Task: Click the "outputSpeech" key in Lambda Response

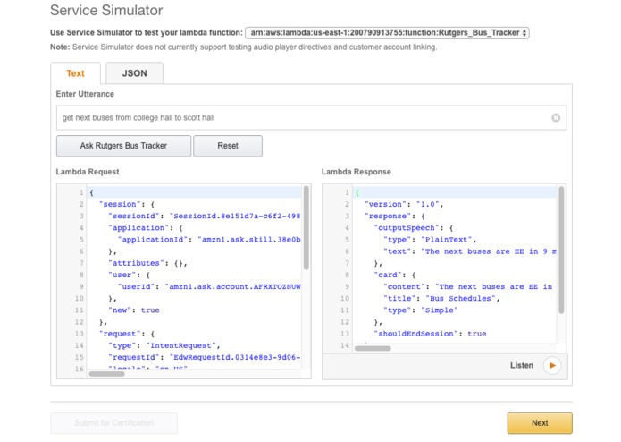Action: click(402, 227)
